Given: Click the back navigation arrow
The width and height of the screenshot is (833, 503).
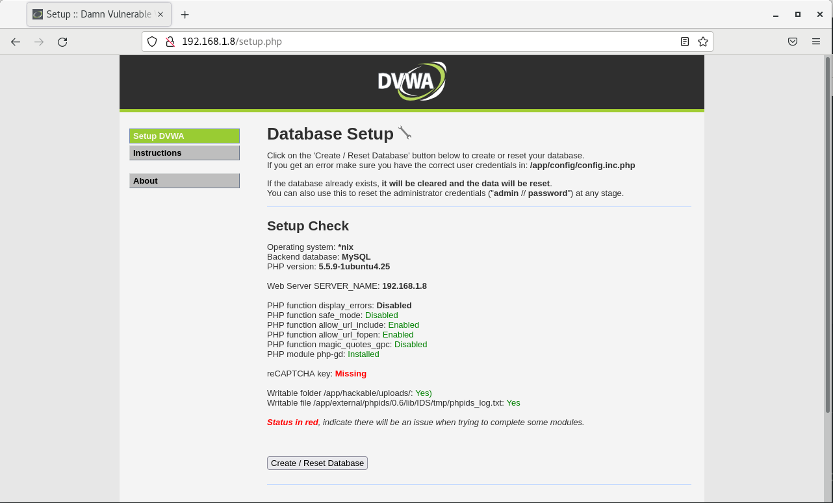Looking at the screenshot, I should tap(15, 42).
